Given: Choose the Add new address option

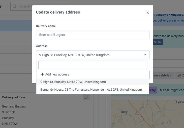Looking at the screenshot, I should click(x=57, y=74).
